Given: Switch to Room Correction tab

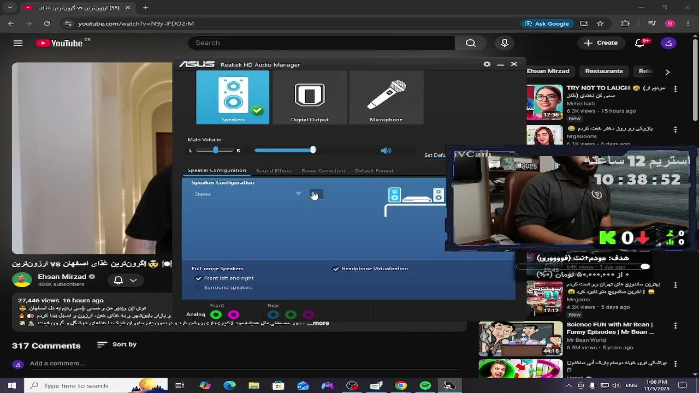Looking at the screenshot, I should [x=323, y=170].
